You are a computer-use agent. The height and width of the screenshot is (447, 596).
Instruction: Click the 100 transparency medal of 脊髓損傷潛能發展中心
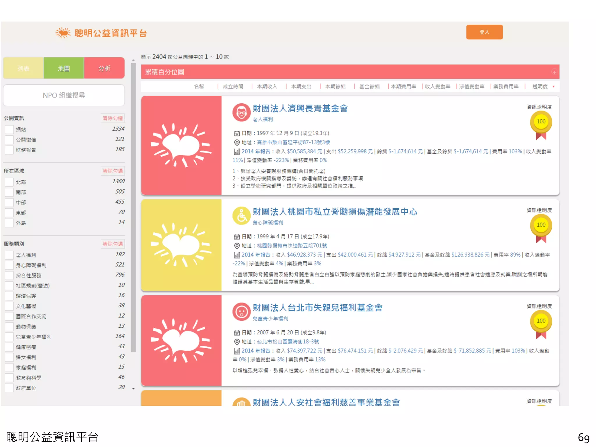(x=541, y=228)
